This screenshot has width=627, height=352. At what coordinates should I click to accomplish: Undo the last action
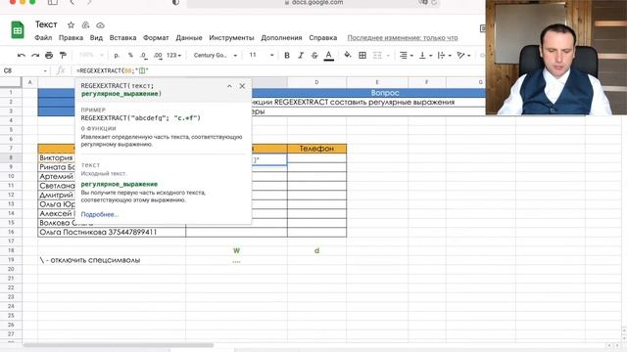click(x=22, y=56)
